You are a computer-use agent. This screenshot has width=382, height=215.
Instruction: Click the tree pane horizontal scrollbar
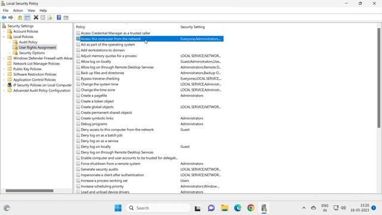coord(29,191)
